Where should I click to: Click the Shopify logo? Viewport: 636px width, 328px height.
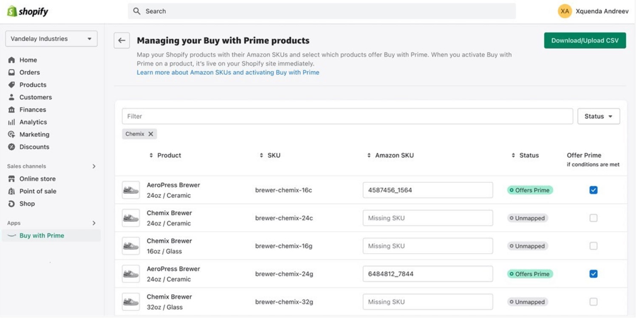tap(28, 11)
